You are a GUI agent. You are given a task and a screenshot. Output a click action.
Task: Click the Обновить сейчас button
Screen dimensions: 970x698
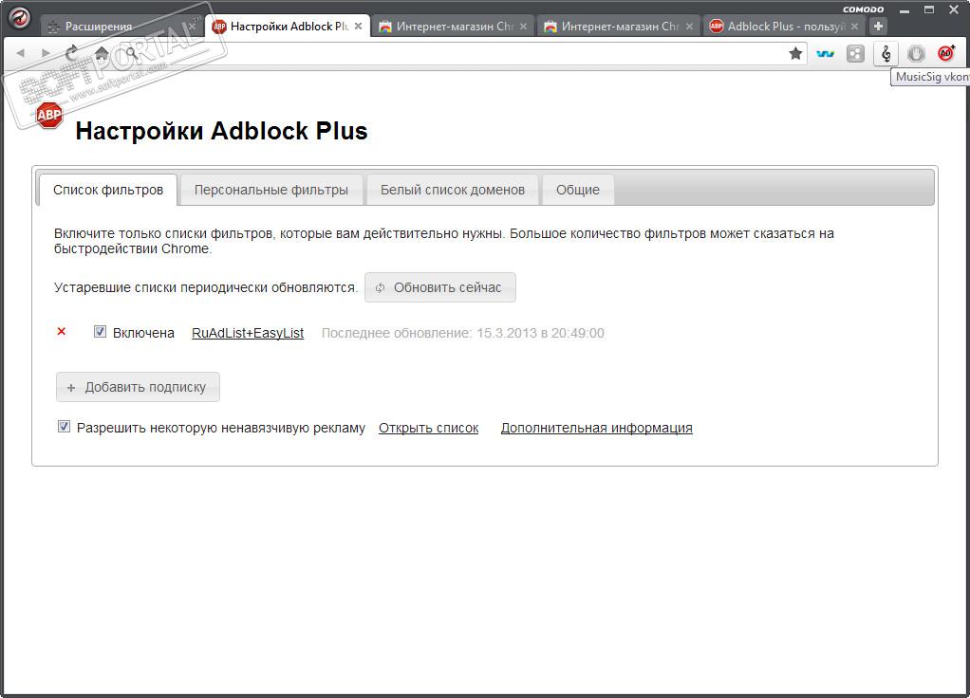coord(439,287)
